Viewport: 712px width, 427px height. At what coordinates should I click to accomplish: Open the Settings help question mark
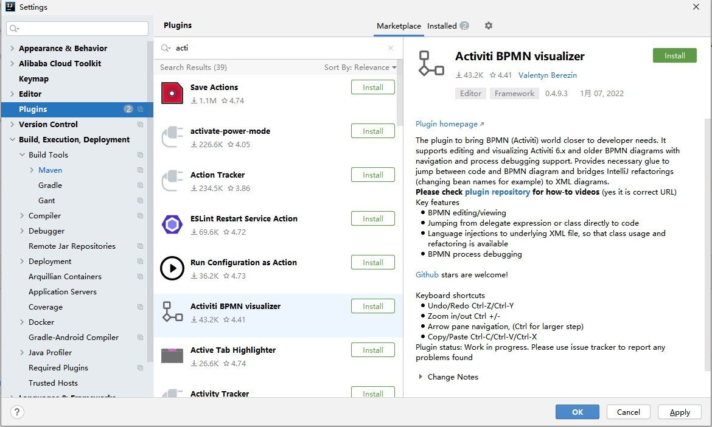click(17, 412)
